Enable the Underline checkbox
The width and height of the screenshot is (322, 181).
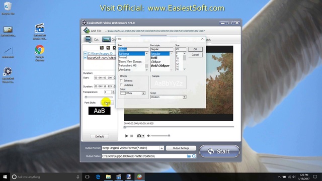tap(121, 85)
